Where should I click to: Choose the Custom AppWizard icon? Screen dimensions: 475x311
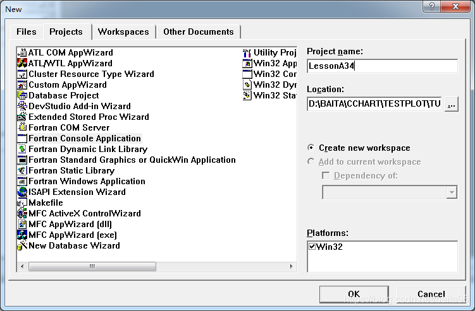pos(22,85)
